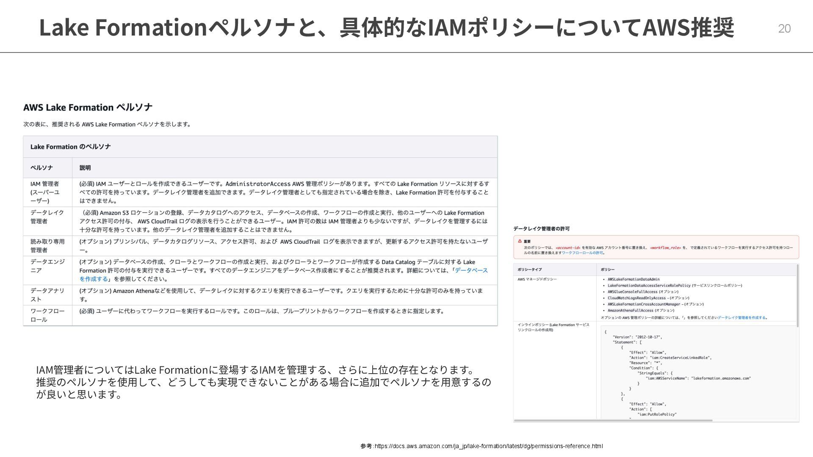Screen dimensions: 813x457
Task: Click the データレイク管理者 persona cell
Action: (47, 221)
